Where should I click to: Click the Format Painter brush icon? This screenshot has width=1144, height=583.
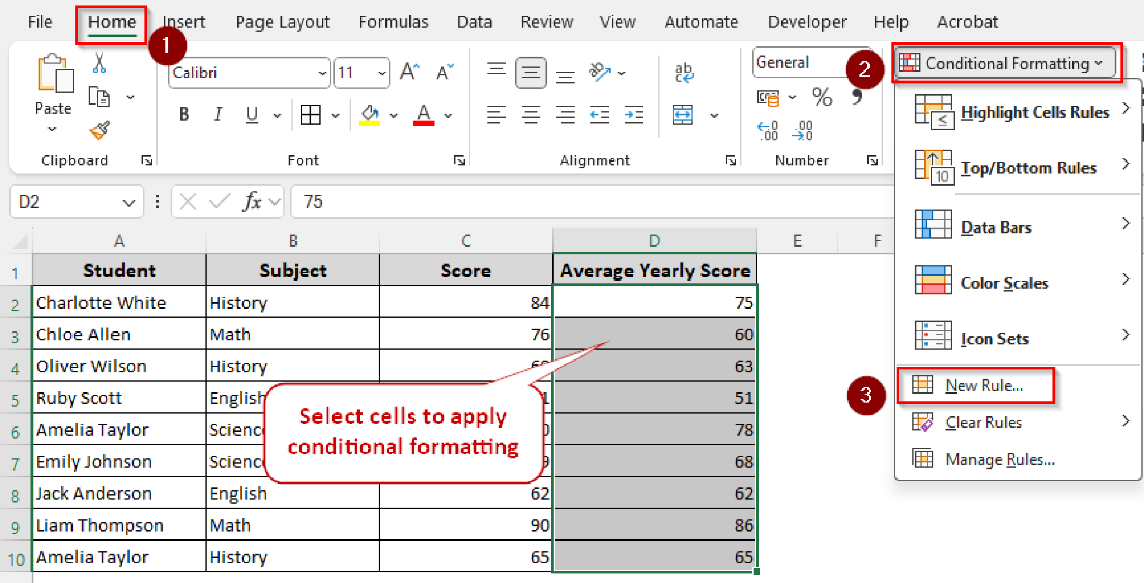tap(99, 131)
